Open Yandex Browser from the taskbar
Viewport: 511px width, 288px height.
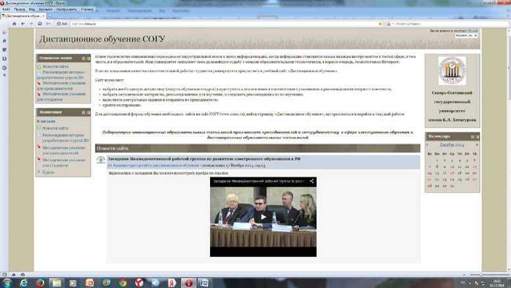139,283
